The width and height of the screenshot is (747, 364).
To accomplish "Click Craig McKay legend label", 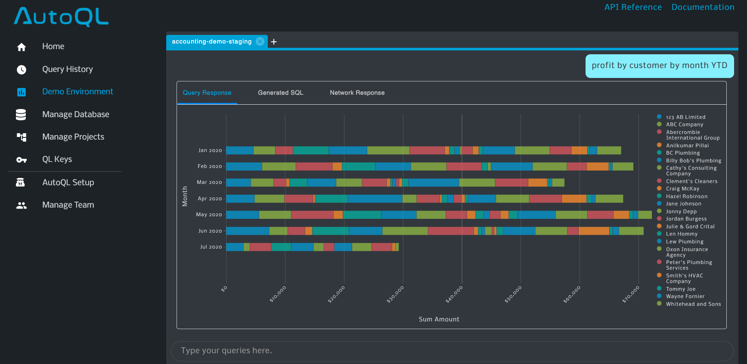I will click(x=683, y=189).
